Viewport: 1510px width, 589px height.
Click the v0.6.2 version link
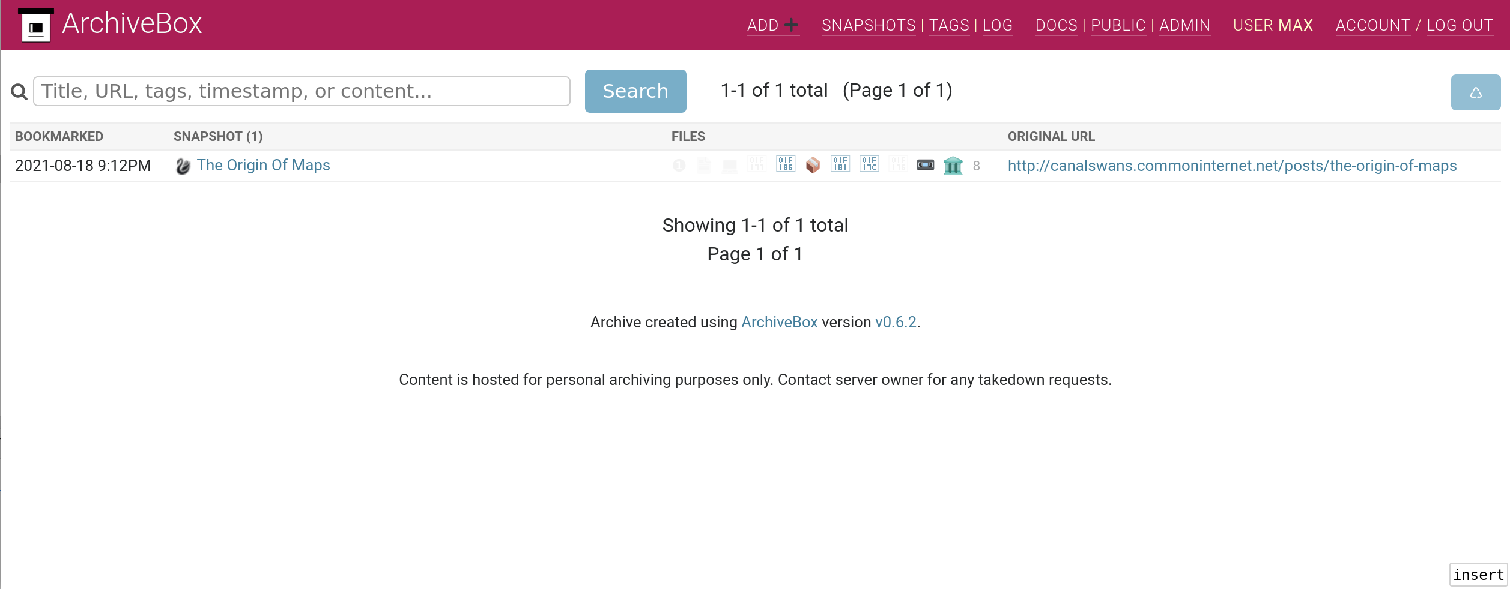tap(896, 323)
